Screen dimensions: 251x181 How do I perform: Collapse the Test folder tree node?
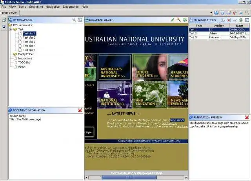point(11,29)
